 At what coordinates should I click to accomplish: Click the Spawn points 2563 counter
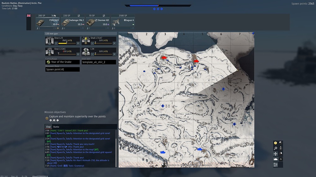click(x=303, y=3)
